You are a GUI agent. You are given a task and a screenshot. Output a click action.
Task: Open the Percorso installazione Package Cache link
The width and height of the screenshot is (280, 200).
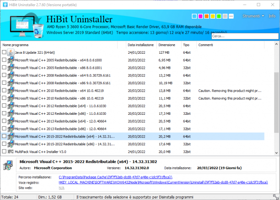click(x=116, y=177)
